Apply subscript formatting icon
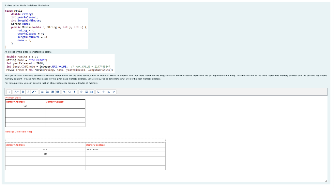The width and height of the screenshot is (334, 188). click(108, 92)
